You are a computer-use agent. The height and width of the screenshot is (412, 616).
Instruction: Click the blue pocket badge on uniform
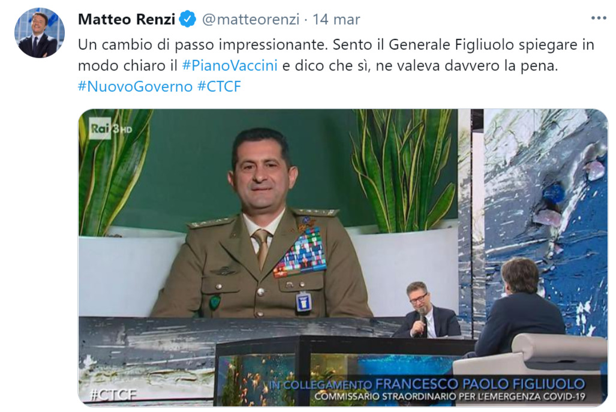tap(304, 302)
